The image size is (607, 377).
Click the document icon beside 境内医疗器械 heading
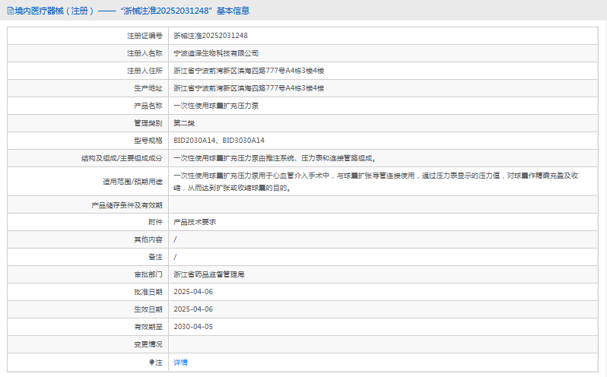point(11,11)
